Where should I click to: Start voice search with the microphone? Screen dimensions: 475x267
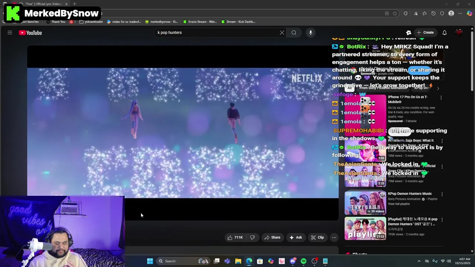point(311,33)
